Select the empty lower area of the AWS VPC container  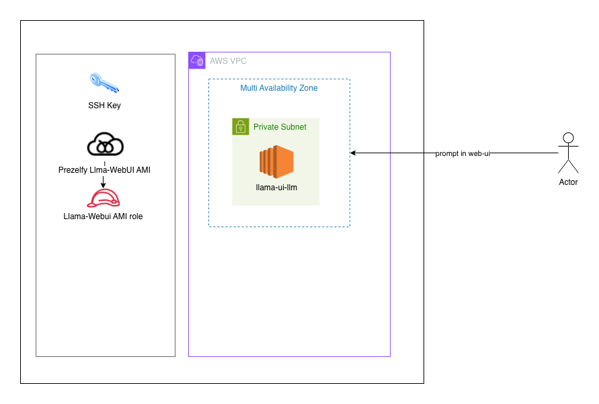[289, 296]
